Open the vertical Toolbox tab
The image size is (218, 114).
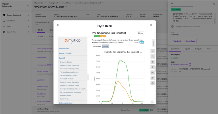[153, 43]
